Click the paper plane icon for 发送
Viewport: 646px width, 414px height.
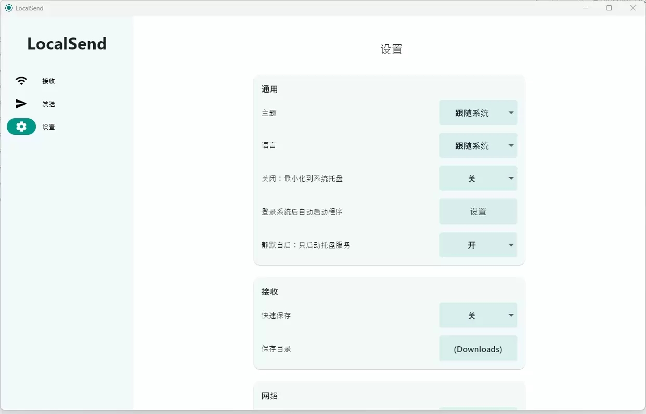pos(21,104)
